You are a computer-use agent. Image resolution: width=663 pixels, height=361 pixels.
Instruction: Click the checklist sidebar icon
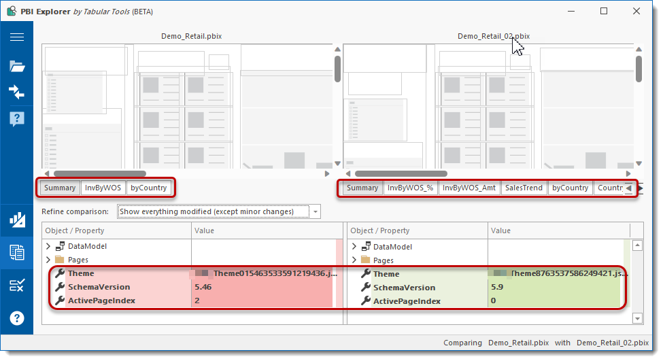(17, 286)
